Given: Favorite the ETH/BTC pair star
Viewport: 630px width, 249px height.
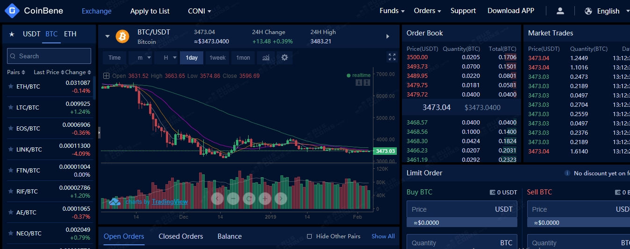Looking at the screenshot, I should (10, 86).
